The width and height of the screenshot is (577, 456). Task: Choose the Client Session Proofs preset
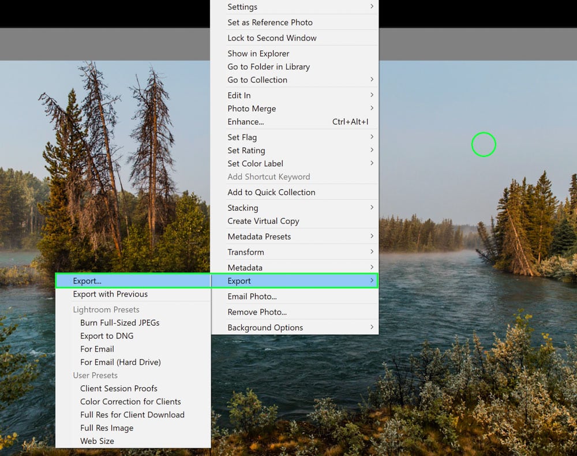click(x=133, y=388)
